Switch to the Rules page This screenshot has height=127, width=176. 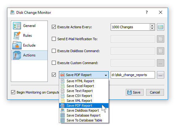(29, 36)
